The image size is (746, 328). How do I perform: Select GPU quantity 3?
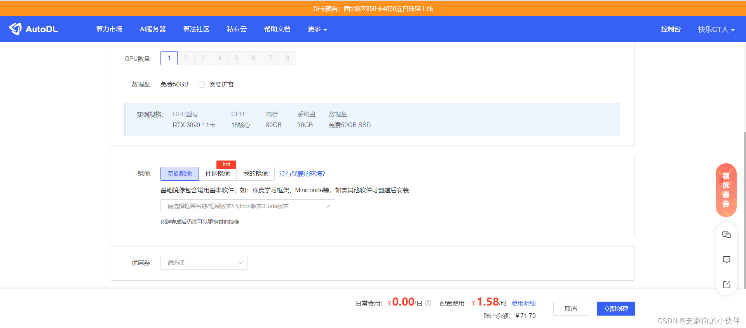pos(203,58)
